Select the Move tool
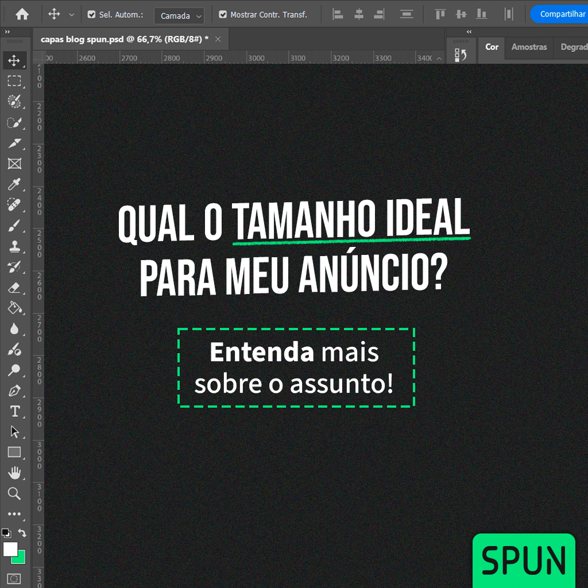Viewport: 588px width, 588px height. pyautogui.click(x=14, y=60)
